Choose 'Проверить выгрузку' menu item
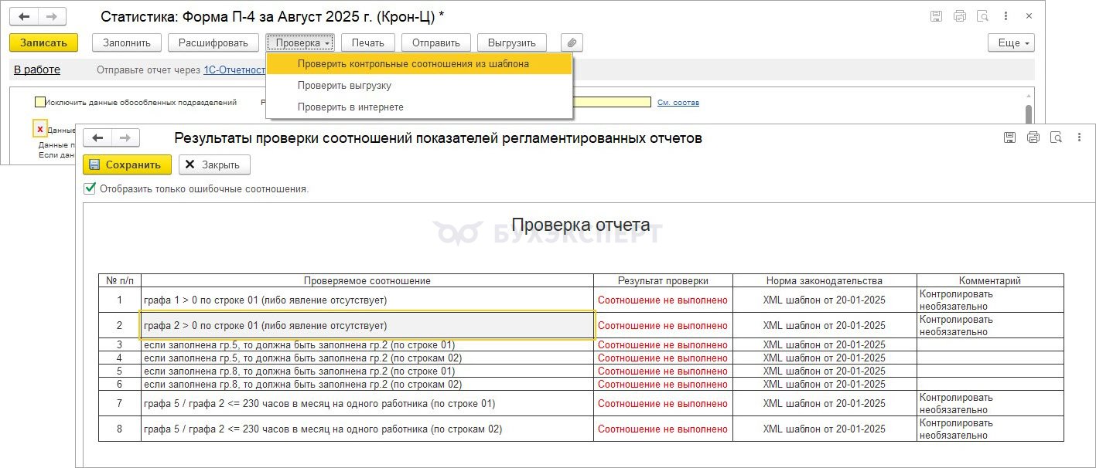This screenshot has height=468, width=1096. click(344, 86)
